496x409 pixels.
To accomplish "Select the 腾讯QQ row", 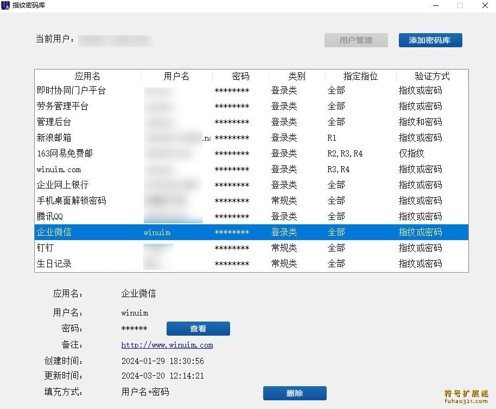I will coord(50,217).
